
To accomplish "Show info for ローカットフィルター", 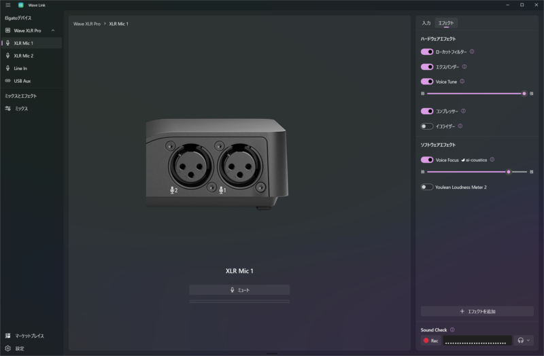I will coord(472,52).
